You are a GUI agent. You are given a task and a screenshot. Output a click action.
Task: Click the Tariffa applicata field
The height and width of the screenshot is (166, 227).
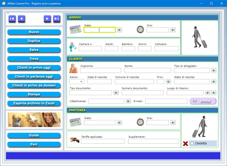click(103, 141)
